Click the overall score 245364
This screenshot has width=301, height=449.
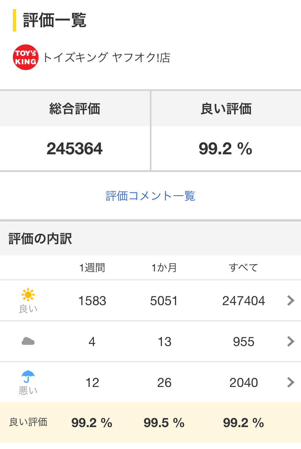75,149
